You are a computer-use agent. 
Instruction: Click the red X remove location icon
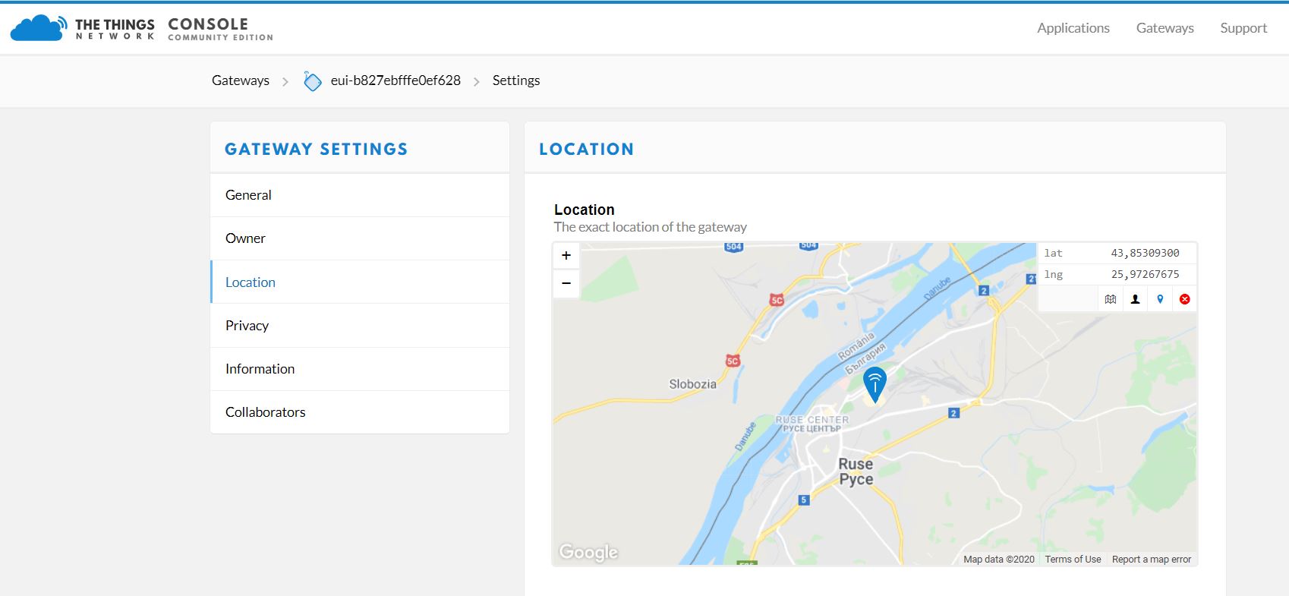[1184, 299]
